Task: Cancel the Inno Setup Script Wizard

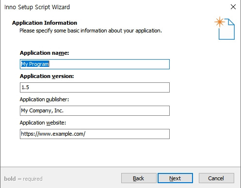Action: 216,178
